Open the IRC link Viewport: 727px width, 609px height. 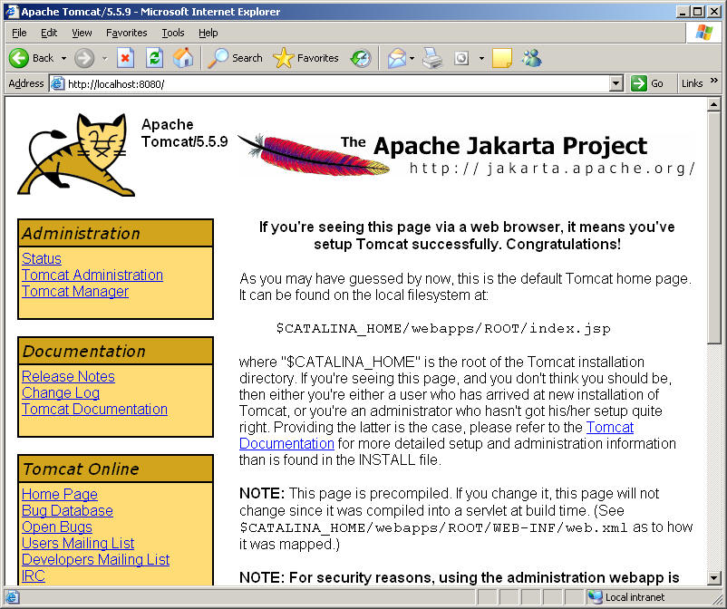(x=34, y=575)
